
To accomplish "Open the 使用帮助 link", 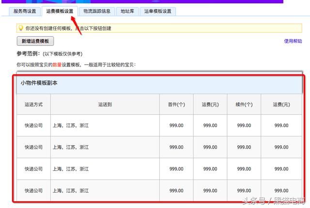I will (293, 41).
